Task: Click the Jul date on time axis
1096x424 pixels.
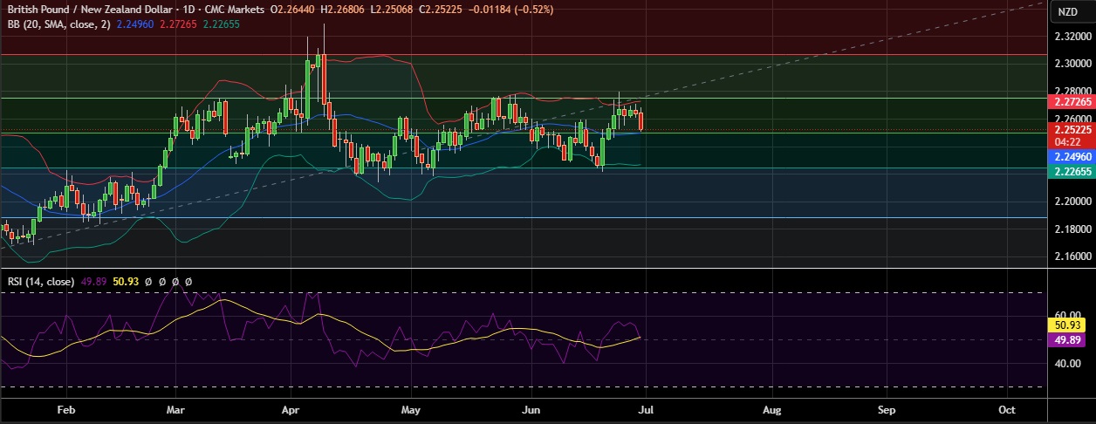Action: point(645,408)
